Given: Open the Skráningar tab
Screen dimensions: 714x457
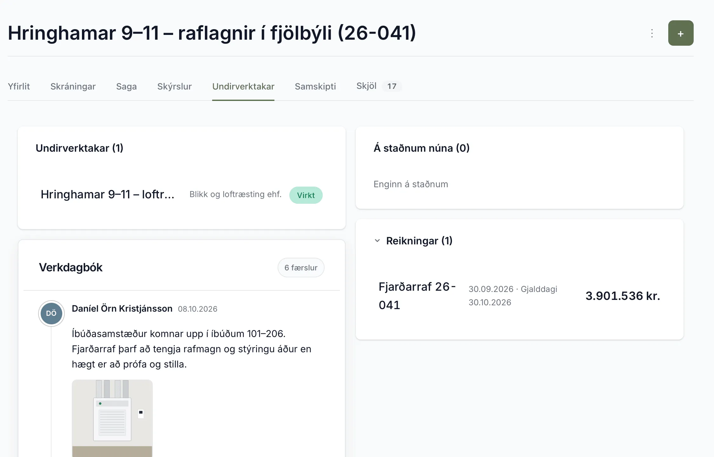Looking at the screenshot, I should [x=73, y=86].
